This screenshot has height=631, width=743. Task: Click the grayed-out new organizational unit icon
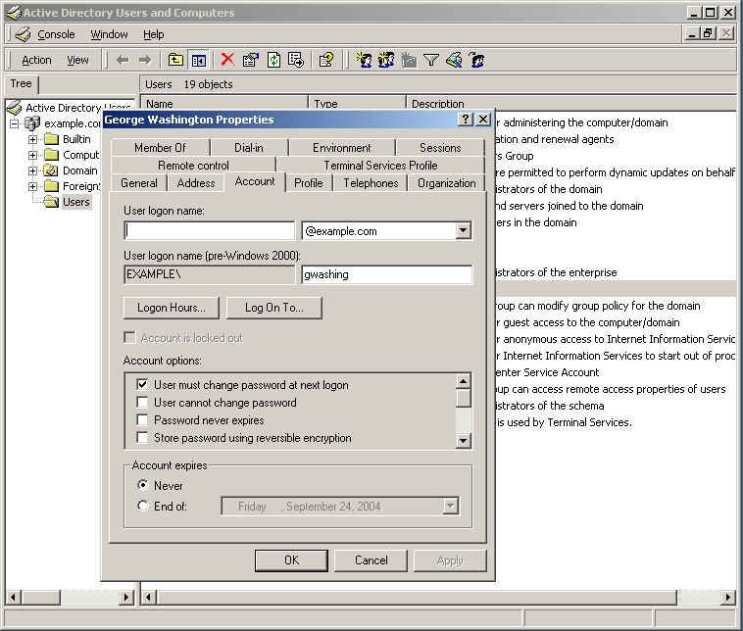tap(409, 60)
